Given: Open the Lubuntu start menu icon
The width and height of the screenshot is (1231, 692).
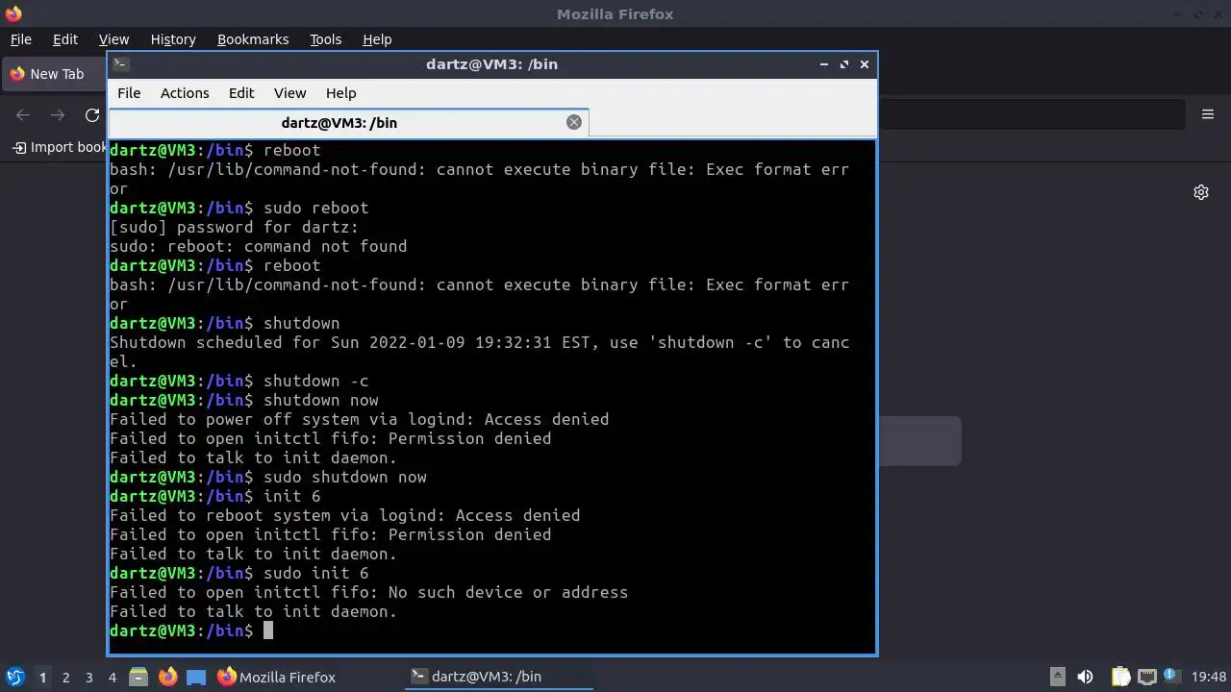Looking at the screenshot, I should [14, 677].
